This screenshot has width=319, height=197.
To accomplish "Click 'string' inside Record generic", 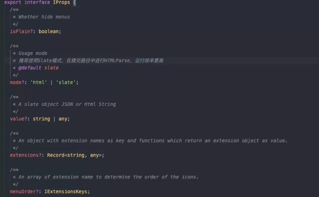I will (x=76, y=155).
